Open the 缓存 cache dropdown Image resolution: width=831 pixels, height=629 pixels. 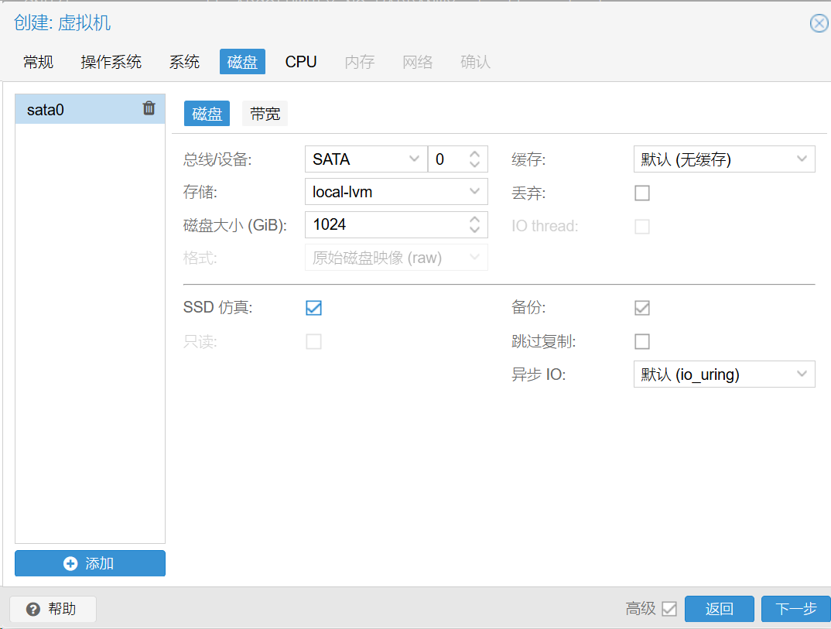coord(802,159)
